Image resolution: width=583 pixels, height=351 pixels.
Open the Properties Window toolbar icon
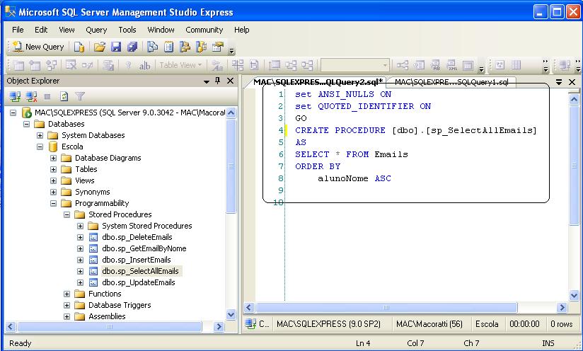[218, 47]
